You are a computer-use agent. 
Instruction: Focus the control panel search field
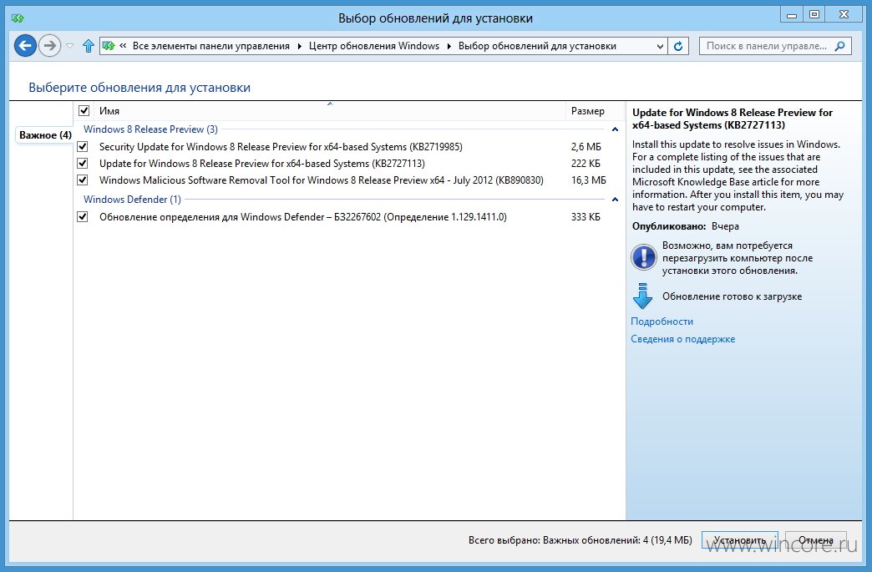[x=774, y=46]
